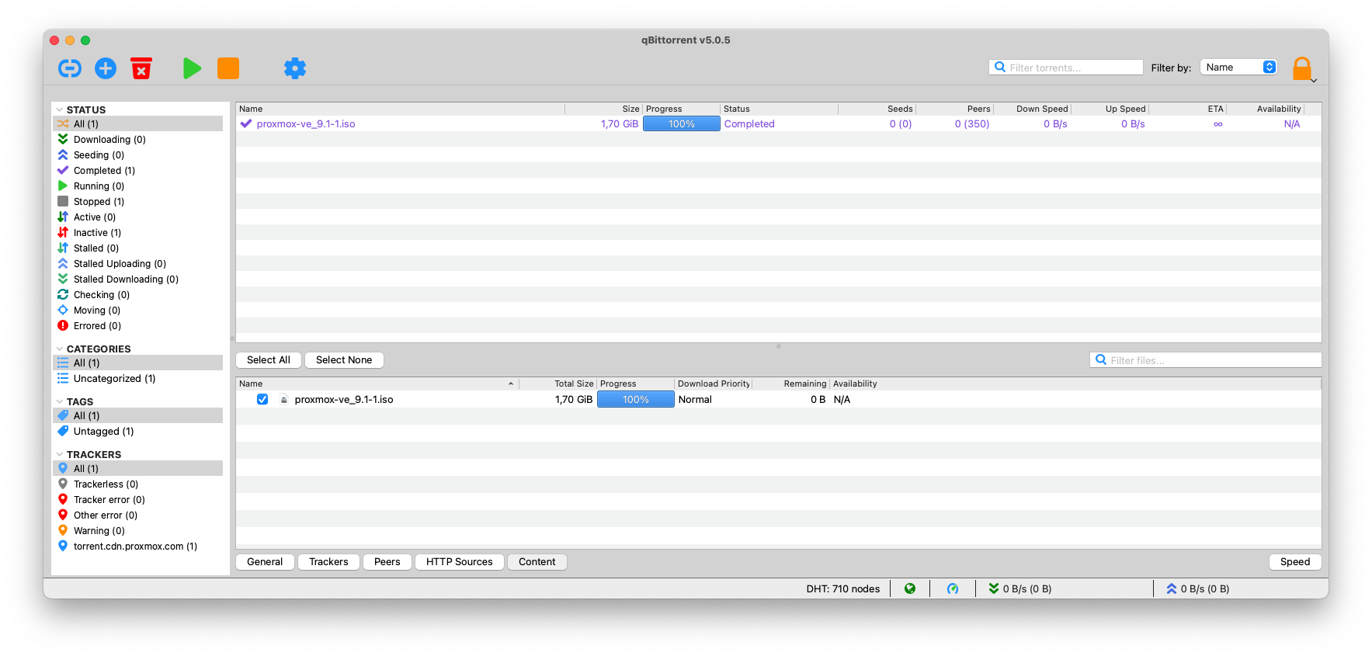This screenshot has height=656, width=1372.
Task: Start torrents with the green play icon
Action: (x=192, y=68)
